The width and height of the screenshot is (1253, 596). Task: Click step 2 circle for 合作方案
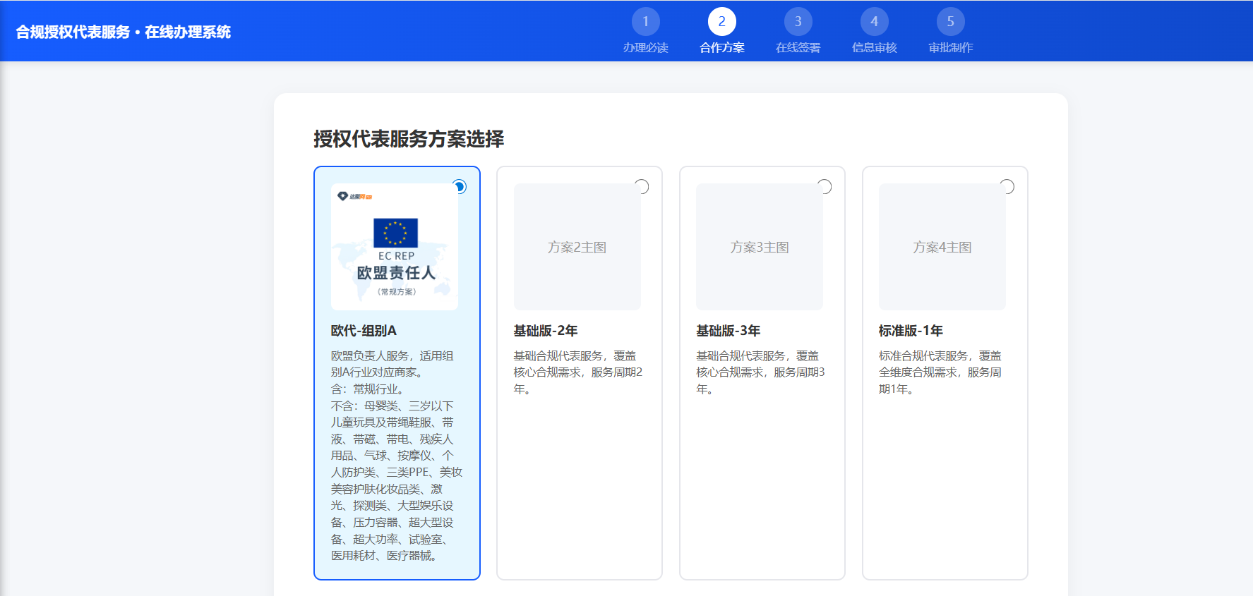point(721,21)
